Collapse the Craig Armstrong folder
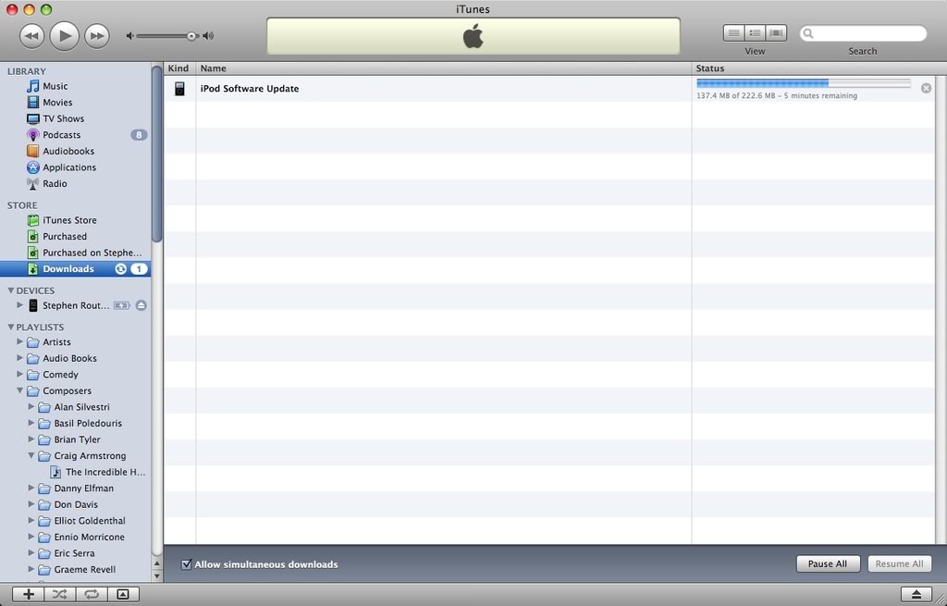Viewport: 947px width, 606px height. point(31,456)
